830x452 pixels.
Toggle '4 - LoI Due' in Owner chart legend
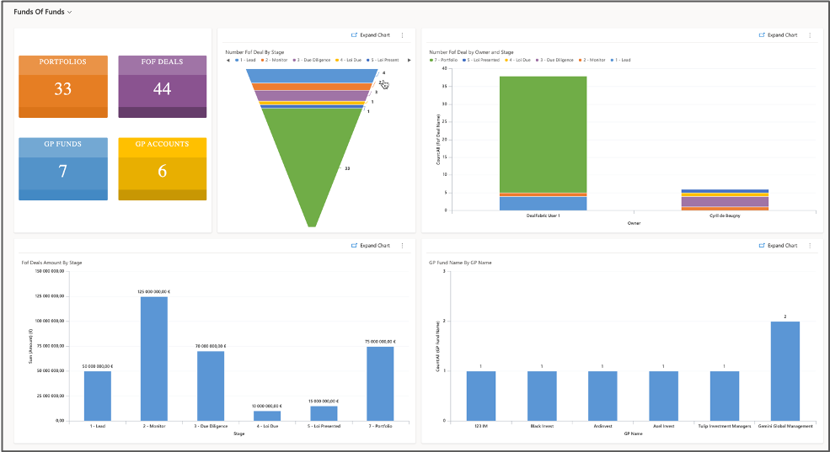517,61
